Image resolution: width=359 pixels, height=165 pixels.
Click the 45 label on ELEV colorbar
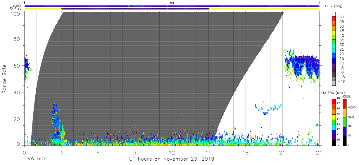(x=341, y=31)
